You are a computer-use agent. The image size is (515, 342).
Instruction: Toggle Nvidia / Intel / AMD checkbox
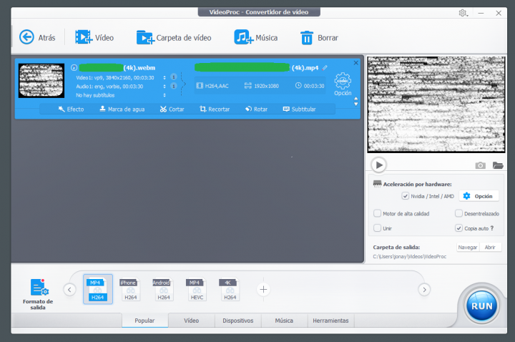(406, 196)
